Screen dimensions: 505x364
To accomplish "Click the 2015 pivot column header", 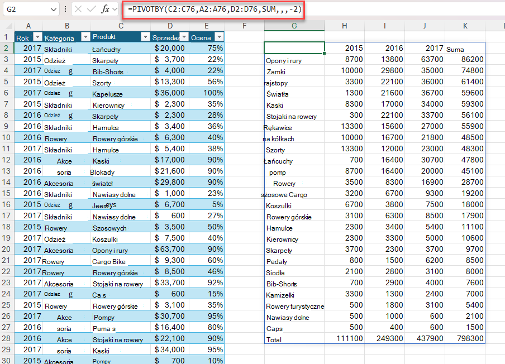I will point(354,48).
